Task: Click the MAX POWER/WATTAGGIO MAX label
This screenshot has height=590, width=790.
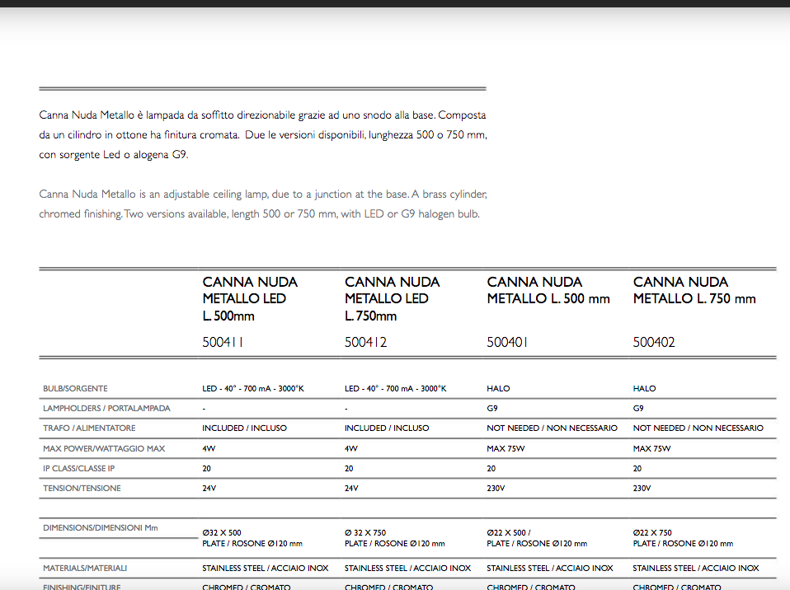Action: 104,449
